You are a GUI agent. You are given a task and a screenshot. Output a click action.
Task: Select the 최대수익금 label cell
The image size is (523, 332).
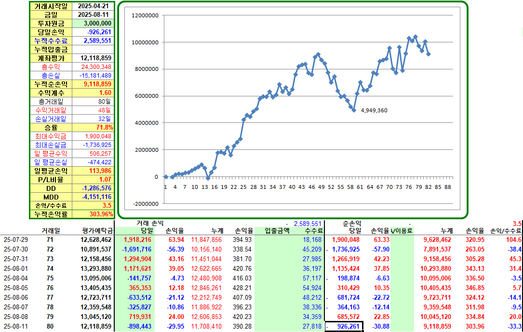[x=51, y=136]
